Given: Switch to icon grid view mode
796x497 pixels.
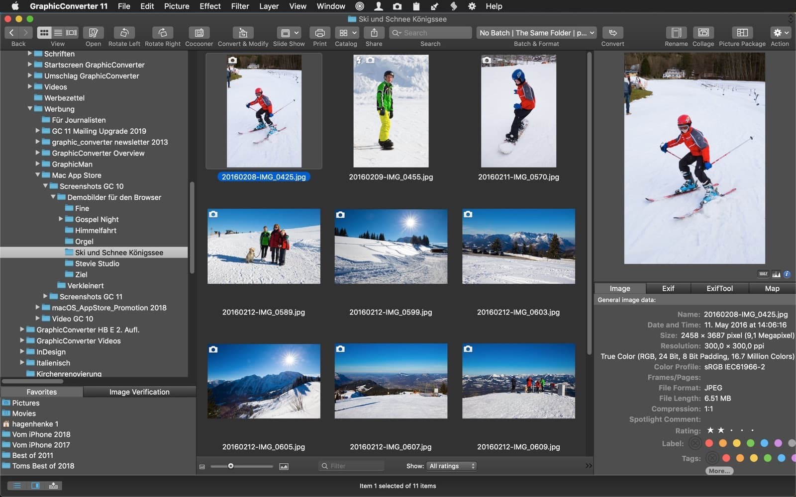Looking at the screenshot, I should 44,33.
